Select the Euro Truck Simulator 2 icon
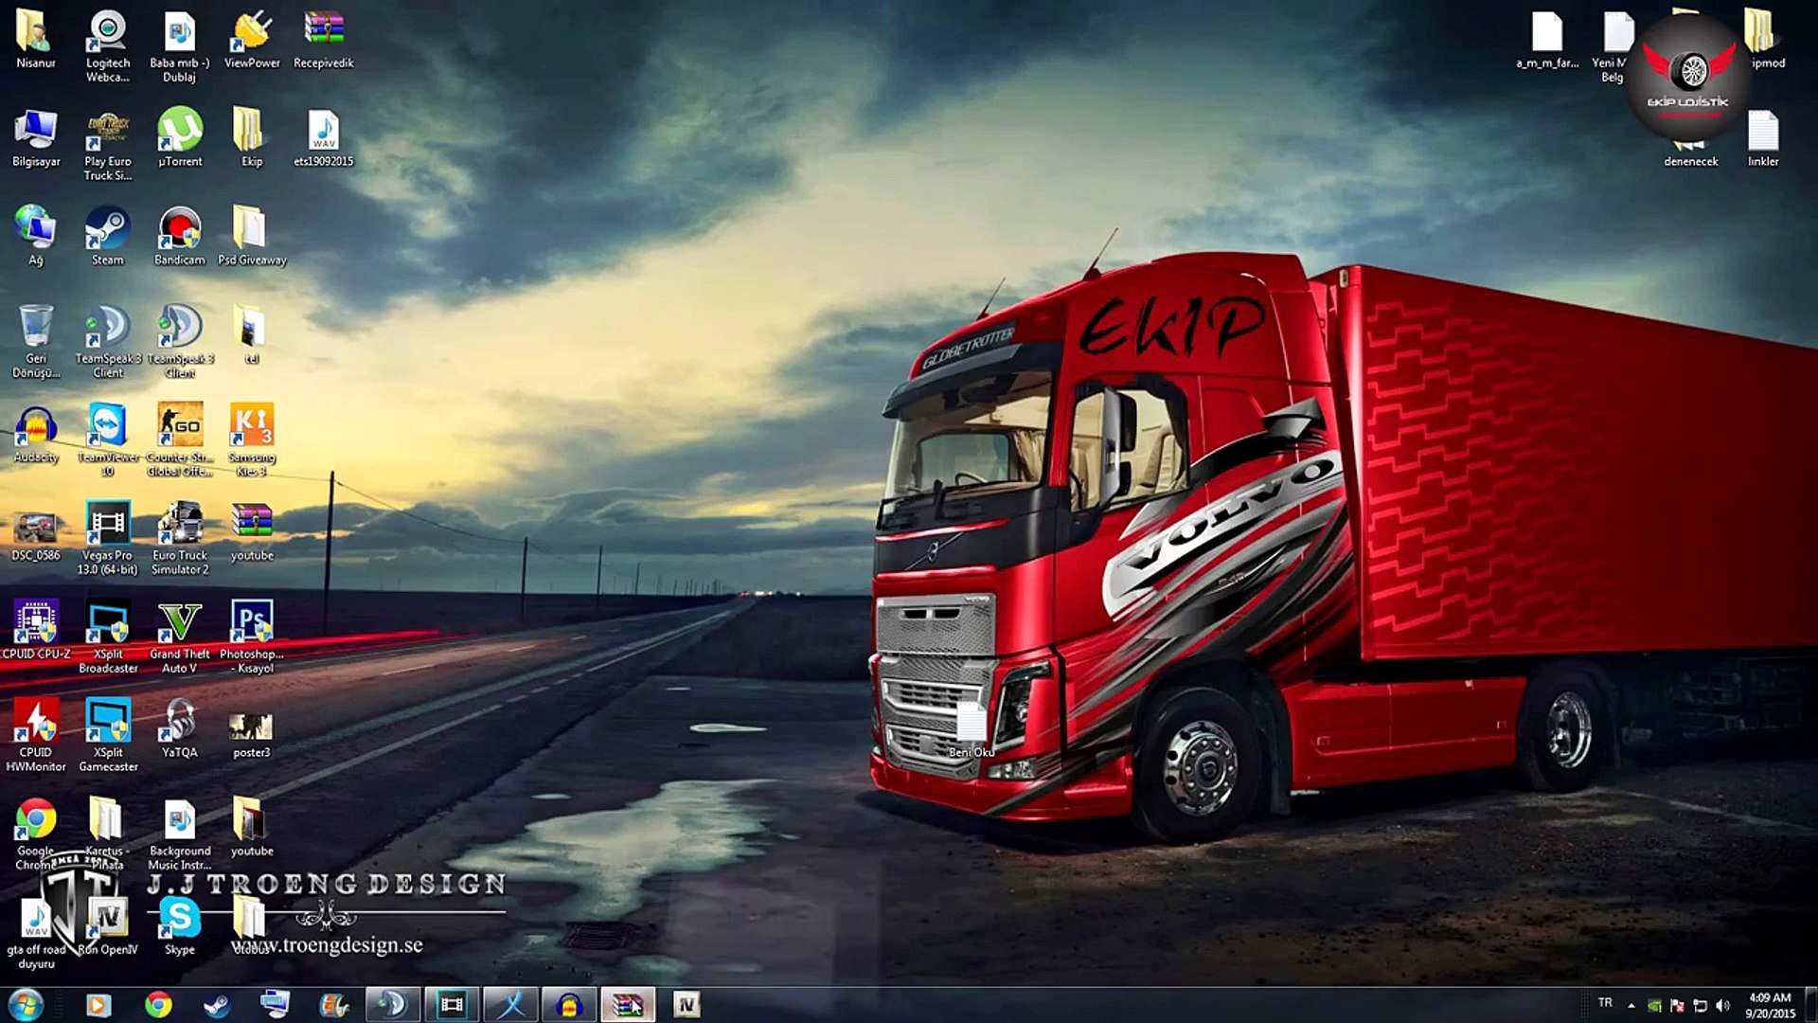This screenshot has height=1023, width=1818. click(179, 538)
